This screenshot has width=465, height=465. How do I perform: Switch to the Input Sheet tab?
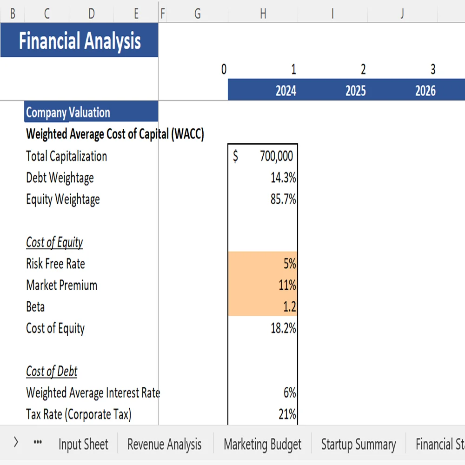coord(83,444)
